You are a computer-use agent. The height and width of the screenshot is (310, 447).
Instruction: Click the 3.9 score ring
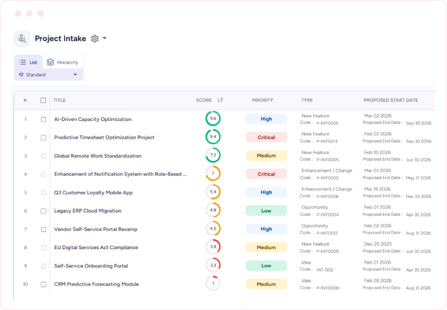213,246
